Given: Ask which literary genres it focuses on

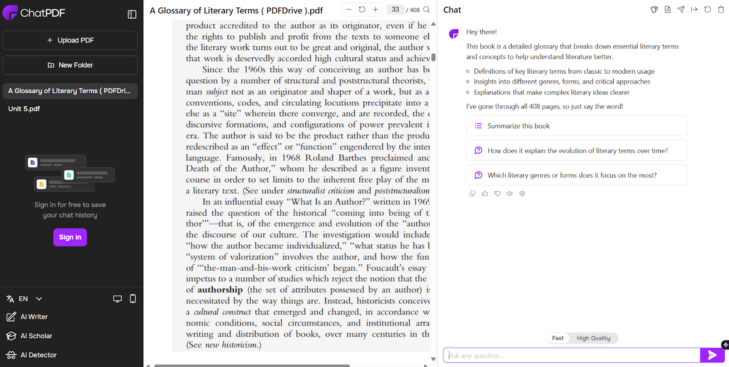Looking at the screenshot, I should (x=577, y=175).
